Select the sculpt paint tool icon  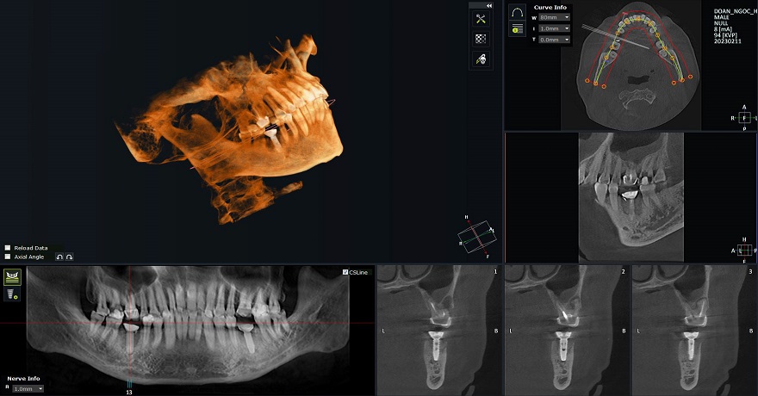click(x=481, y=59)
